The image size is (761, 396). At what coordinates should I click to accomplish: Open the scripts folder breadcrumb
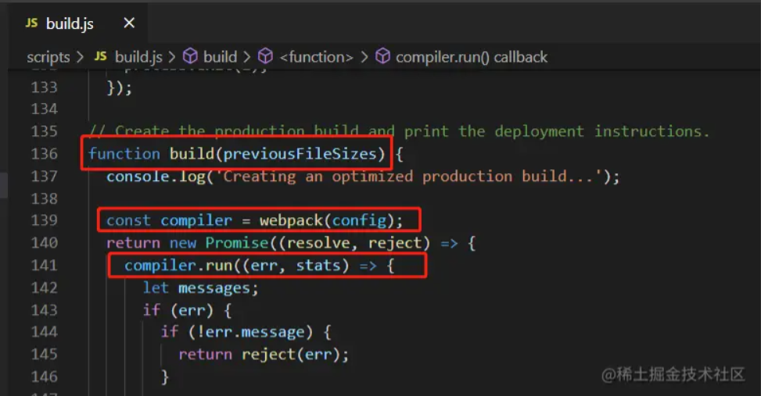(x=48, y=57)
